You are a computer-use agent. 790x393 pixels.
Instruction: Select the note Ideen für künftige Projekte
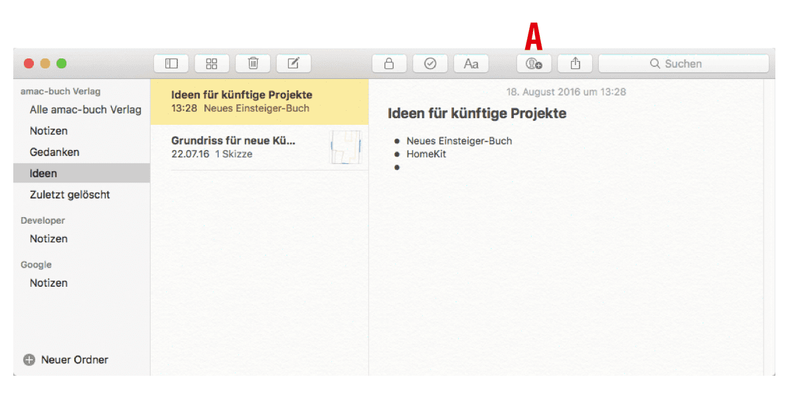point(260,102)
